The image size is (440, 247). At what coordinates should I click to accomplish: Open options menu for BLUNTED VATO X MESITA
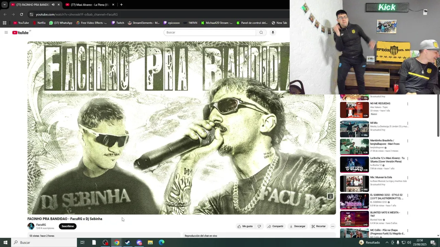point(408,213)
